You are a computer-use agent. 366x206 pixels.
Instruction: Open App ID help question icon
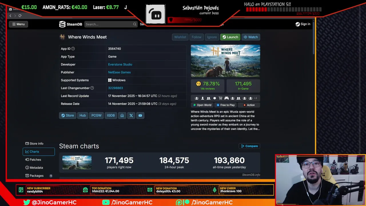pos(73,49)
